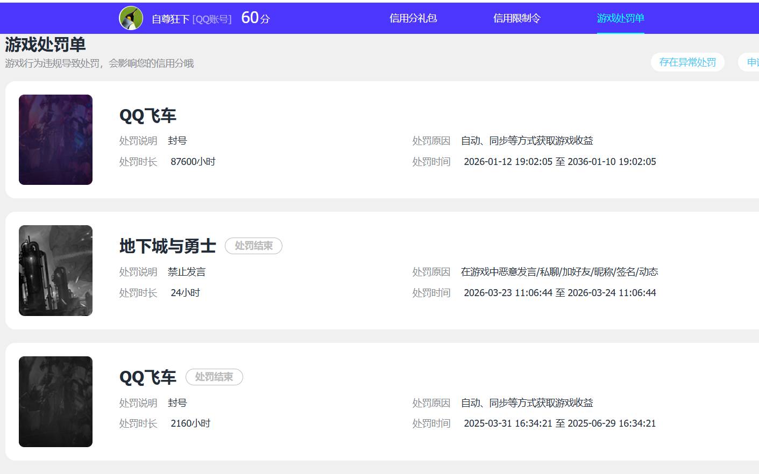This screenshot has width=759, height=474.
Task: Click the 处罚时长 label beside 87600小时
Action: click(x=138, y=162)
